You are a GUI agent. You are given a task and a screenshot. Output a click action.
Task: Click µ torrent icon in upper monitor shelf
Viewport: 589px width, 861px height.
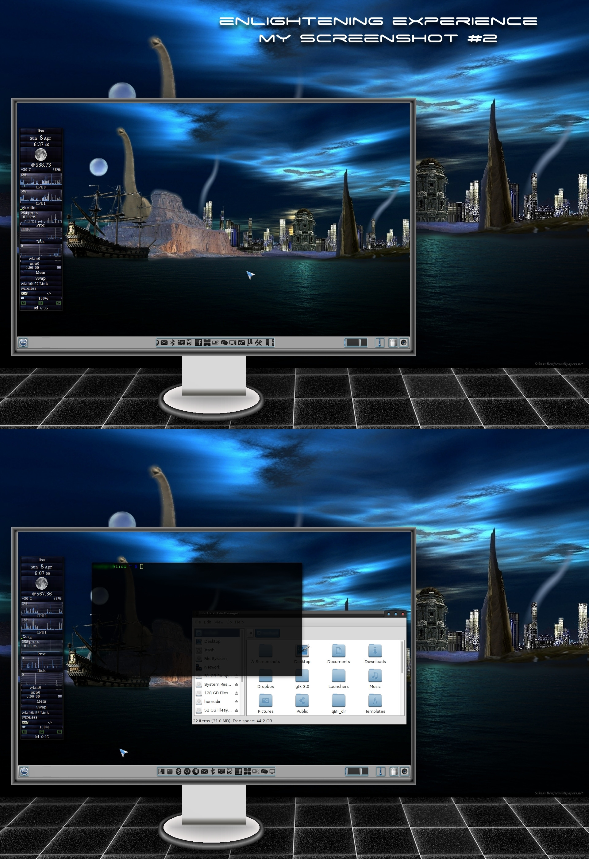pyautogui.click(x=250, y=343)
